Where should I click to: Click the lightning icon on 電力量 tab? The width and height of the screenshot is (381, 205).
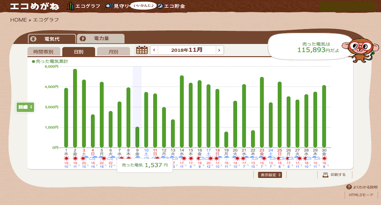click(x=83, y=38)
